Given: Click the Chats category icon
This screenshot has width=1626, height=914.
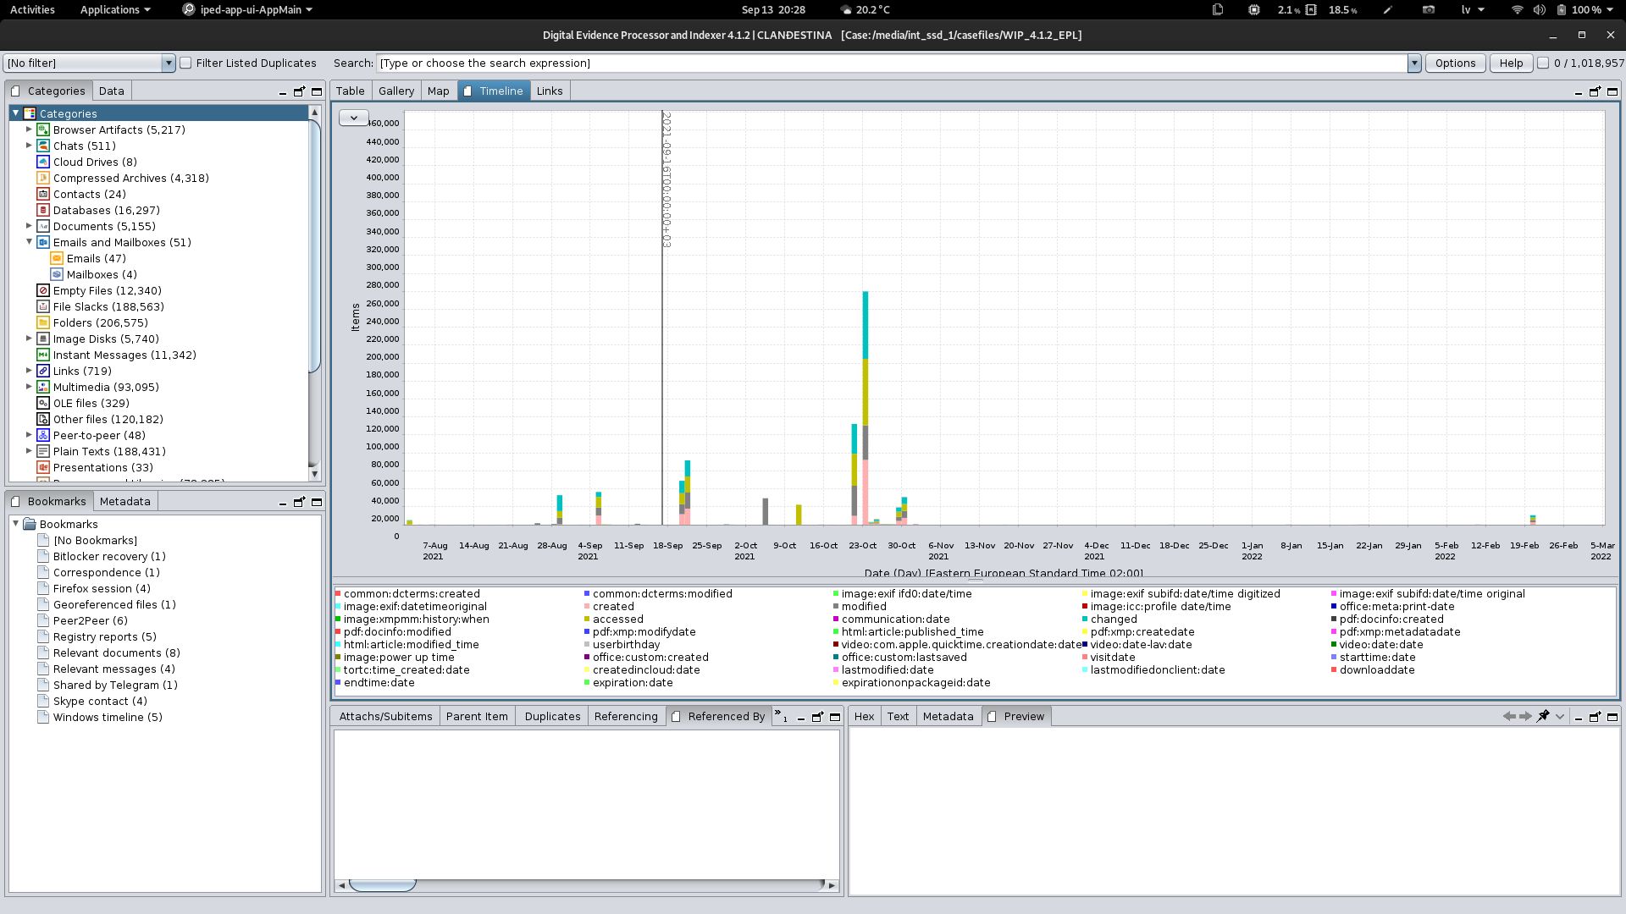Looking at the screenshot, I should coord(43,146).
